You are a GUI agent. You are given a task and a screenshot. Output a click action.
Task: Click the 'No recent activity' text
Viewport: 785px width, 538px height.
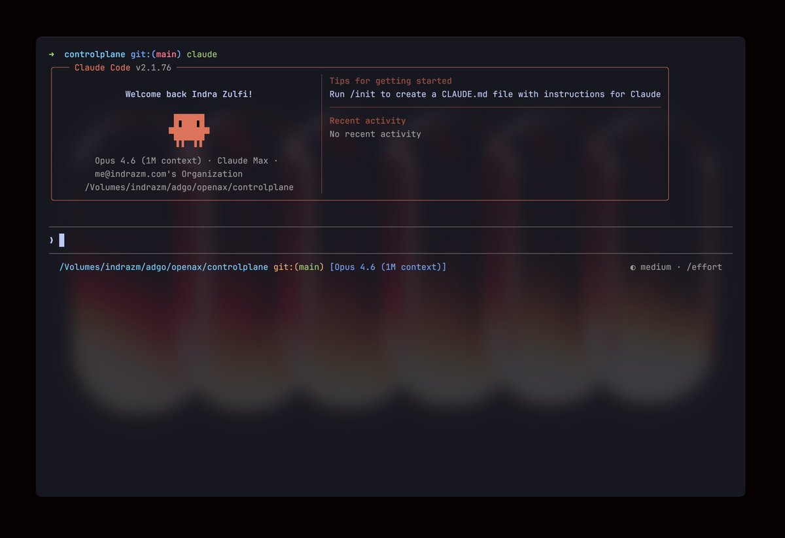375,134
